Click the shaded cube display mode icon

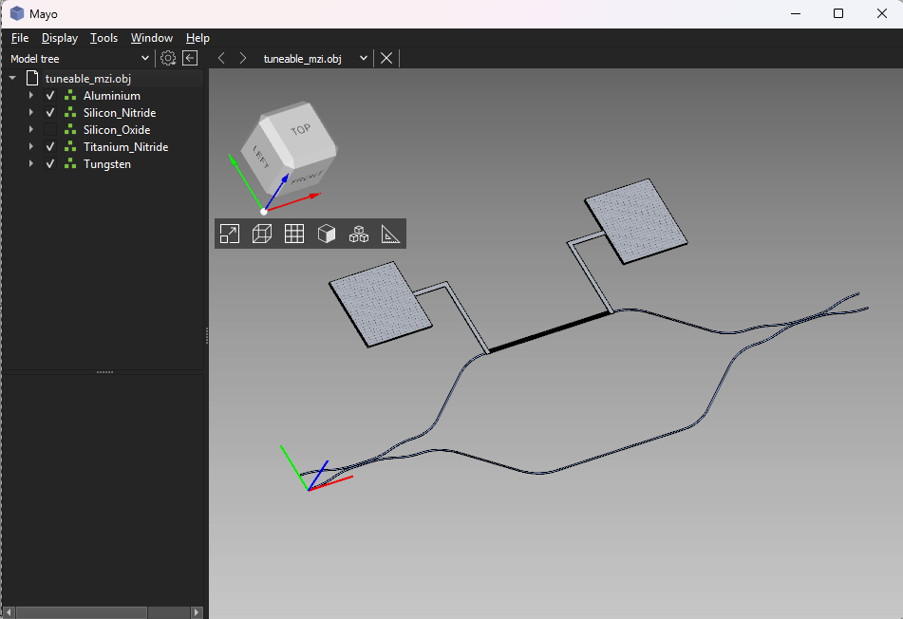(x=326, y=234)
